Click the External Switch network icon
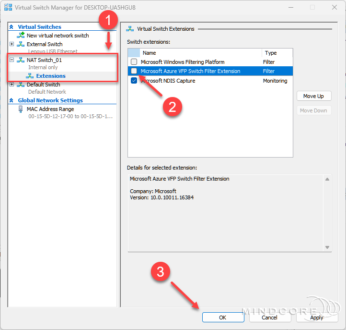The height and width of the screenshot is (330, 346). pyautogui.click(x=21, y=44)
